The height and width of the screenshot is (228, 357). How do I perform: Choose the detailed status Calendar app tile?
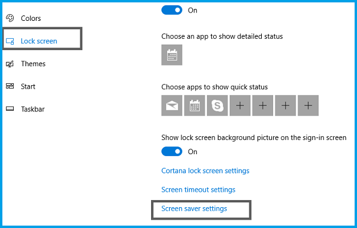172,55
